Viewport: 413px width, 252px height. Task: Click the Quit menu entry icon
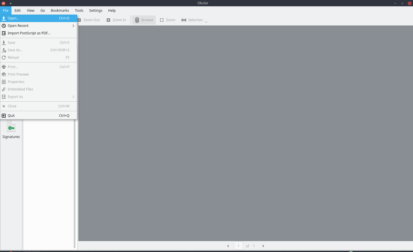tap(4, 116)
